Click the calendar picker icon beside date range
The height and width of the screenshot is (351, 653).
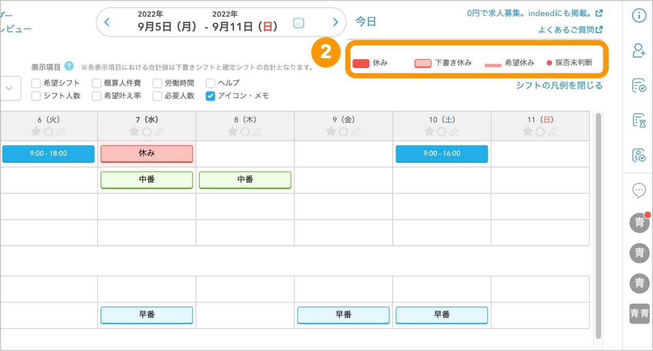click(298, 23)
